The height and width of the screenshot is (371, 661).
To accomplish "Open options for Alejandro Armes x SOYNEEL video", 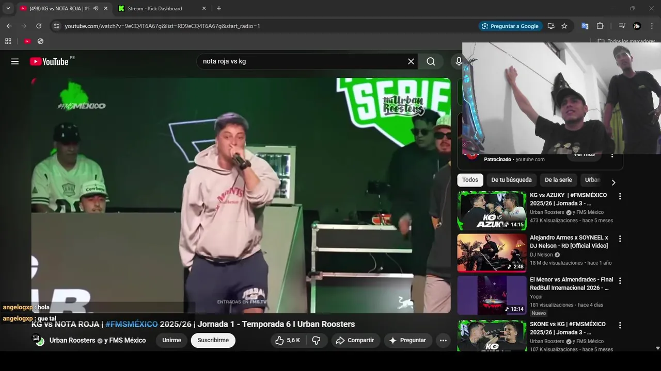I will click(620, 239).
